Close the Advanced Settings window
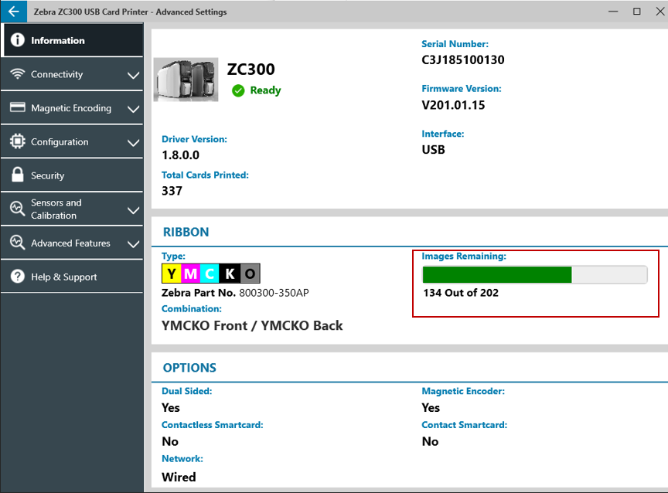 click(x=660, y=12)
